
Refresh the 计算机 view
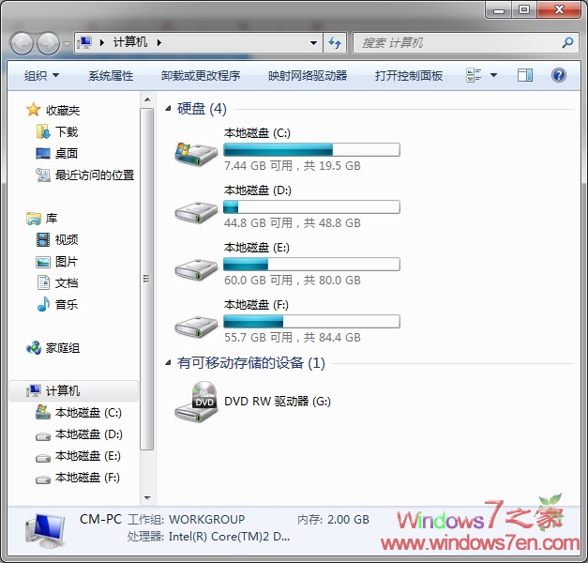(x=335, y=43)
